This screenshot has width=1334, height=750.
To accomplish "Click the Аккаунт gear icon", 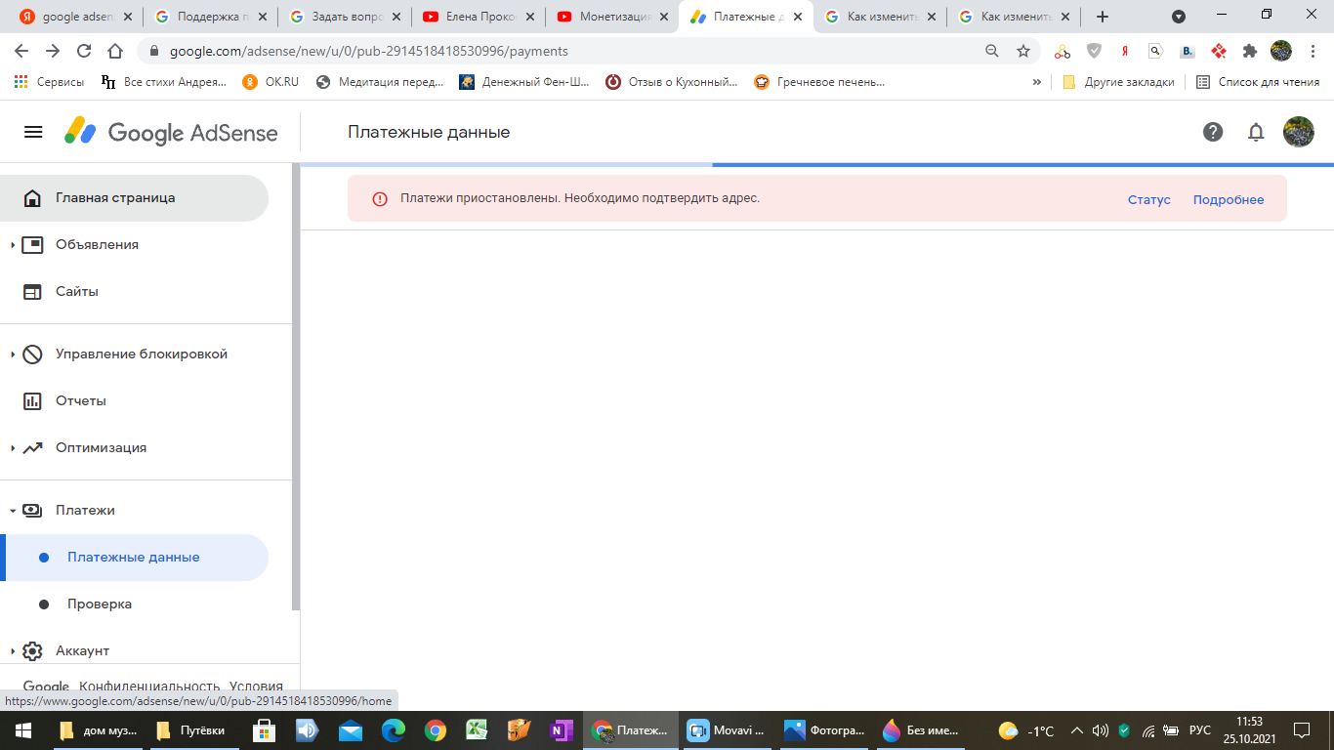I will tap(32, 651).
